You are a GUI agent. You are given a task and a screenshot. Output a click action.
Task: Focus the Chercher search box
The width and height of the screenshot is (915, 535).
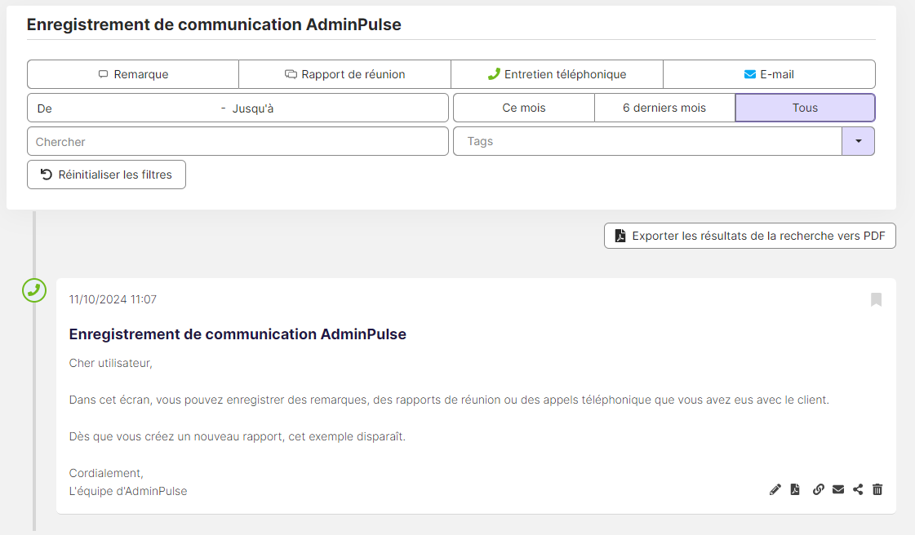(238, 142)
